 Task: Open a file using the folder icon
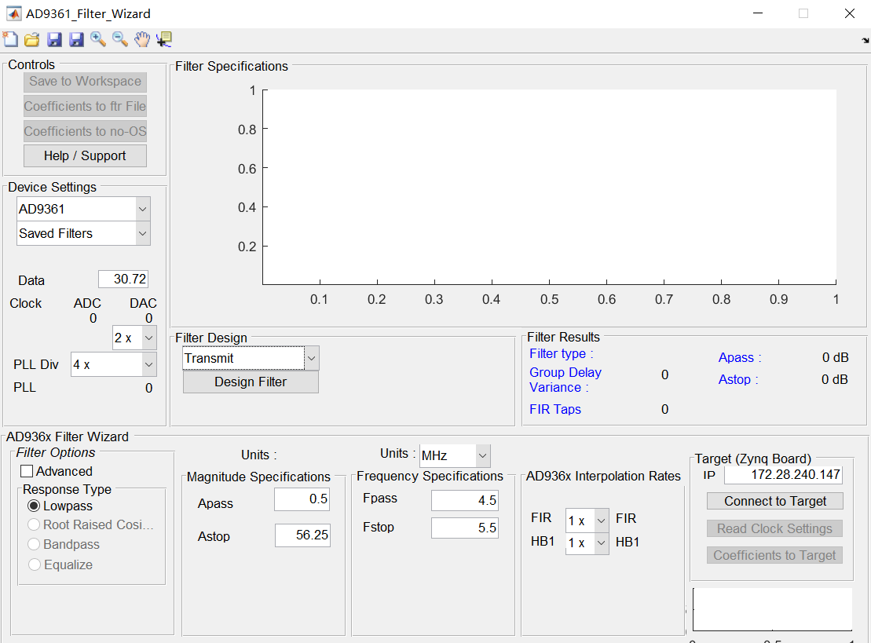pos(32,39)
